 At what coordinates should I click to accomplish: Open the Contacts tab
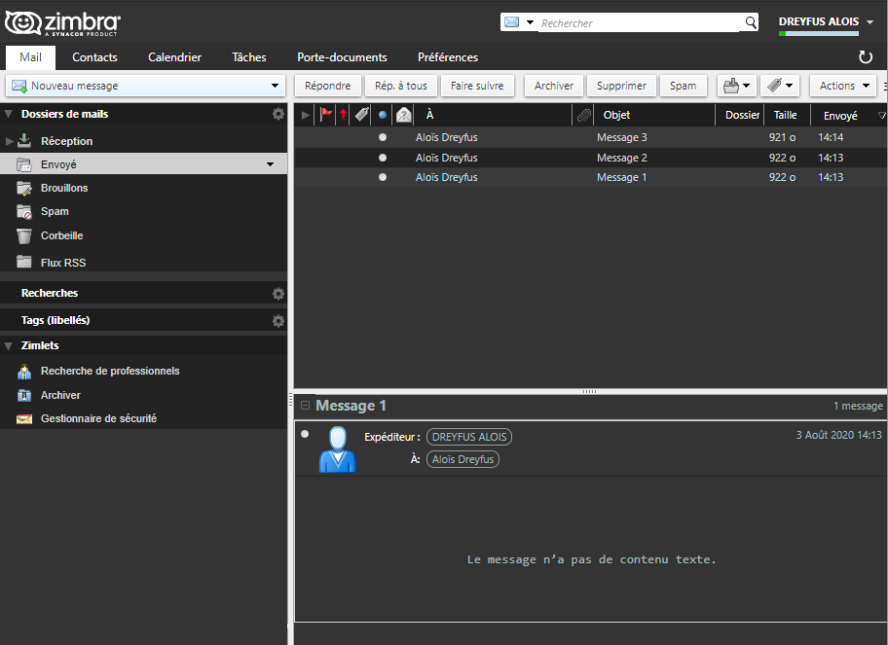(94, 57)
